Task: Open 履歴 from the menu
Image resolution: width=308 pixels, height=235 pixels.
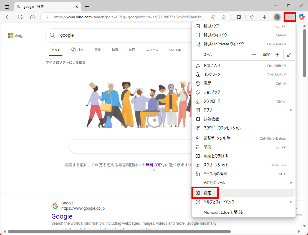Action: pos(244,83)
